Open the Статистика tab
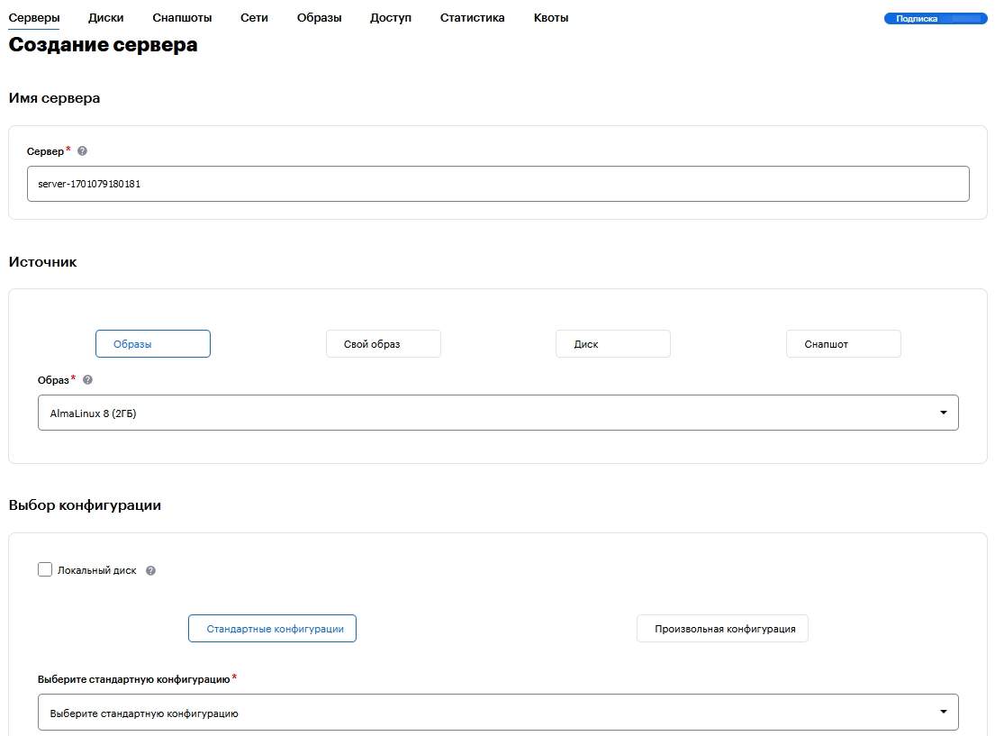 coord(472,18)
